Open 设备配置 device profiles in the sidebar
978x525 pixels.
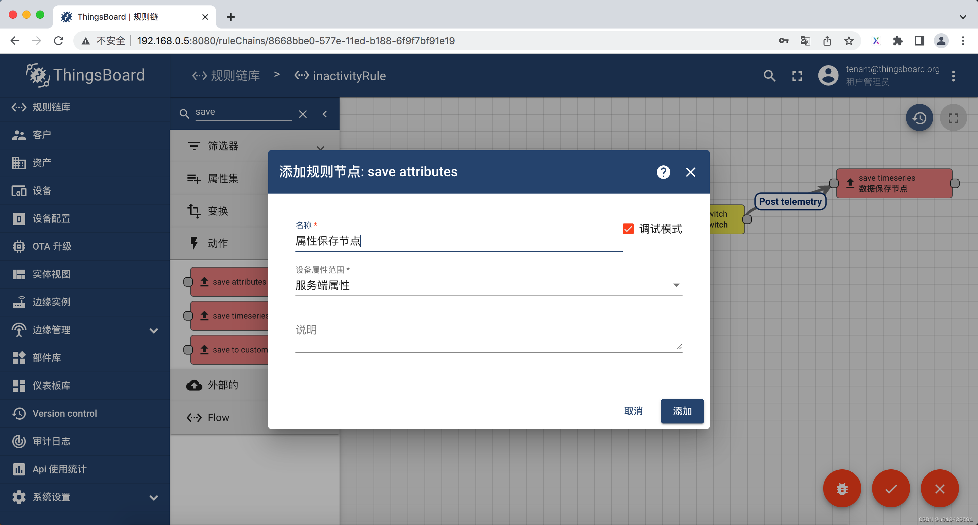[x=85, y=219]
